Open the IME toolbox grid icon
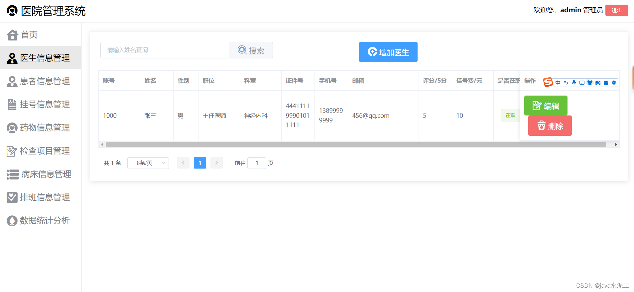This screenshot has width=634, height=292. point(606,83)
